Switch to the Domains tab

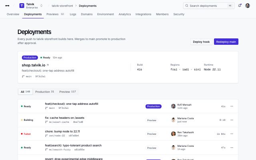click(87, 14)
